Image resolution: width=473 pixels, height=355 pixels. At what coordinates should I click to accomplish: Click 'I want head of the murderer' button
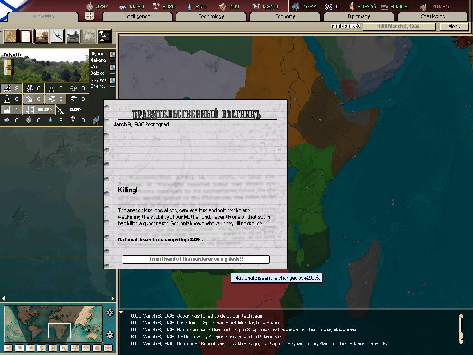tap(196, 259)
